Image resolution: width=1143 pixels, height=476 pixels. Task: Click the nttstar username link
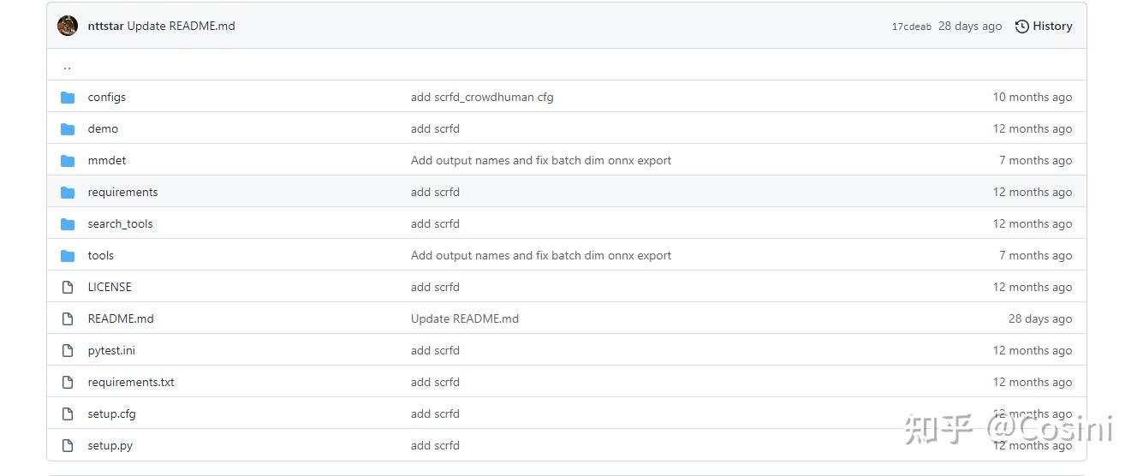tap(105, 27)
